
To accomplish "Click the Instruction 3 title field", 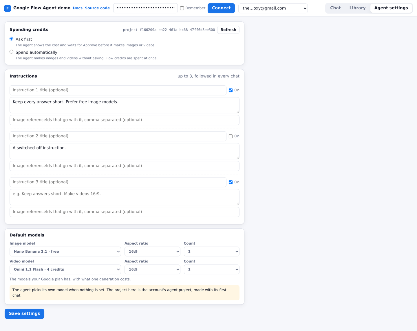I will point(118,182).
